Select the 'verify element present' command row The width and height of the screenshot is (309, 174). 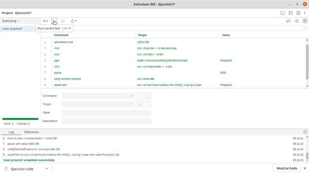tap(173, 79)
